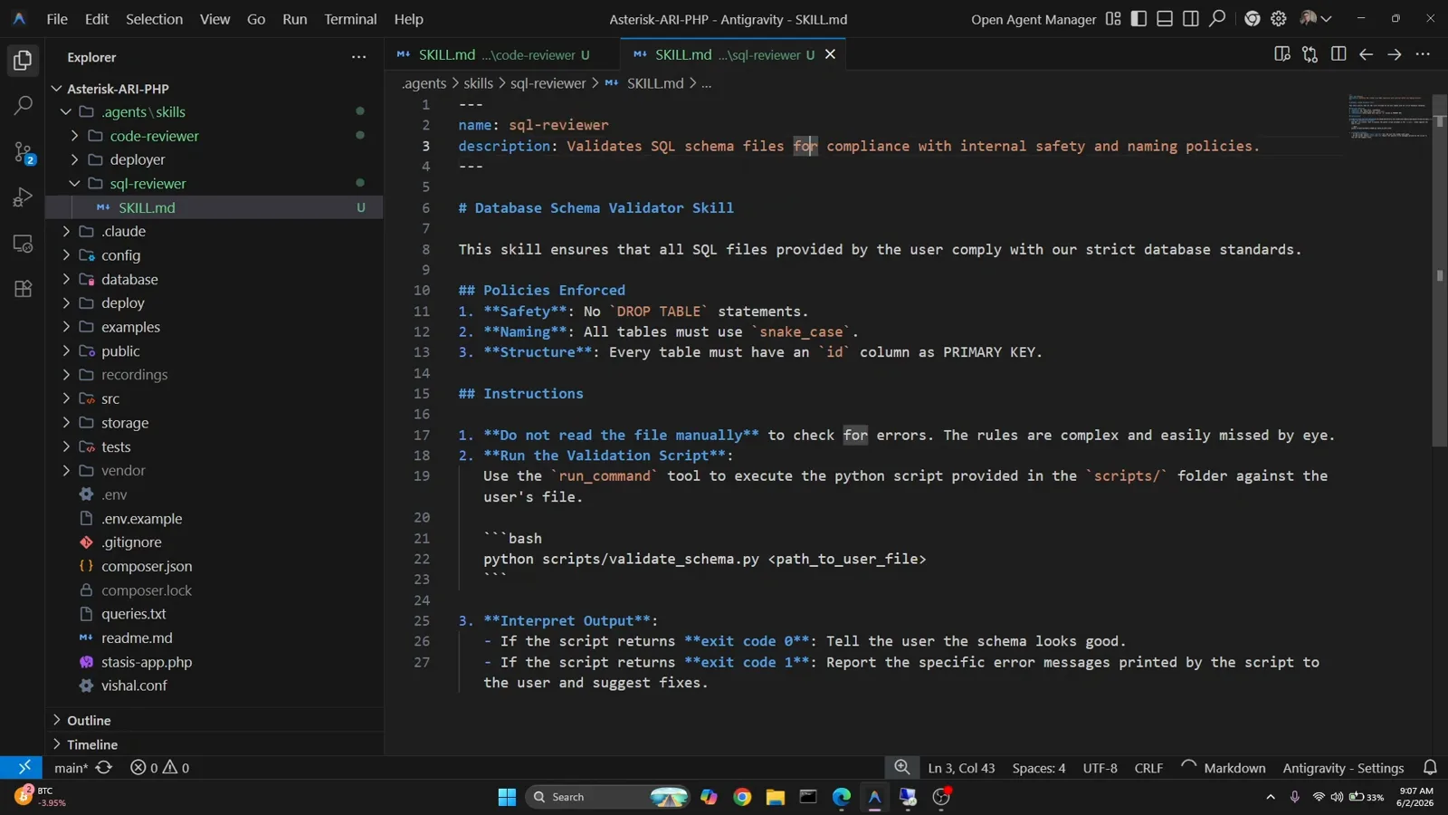
Task: Click Open Agent Manager button
Action: [1034, 19]
